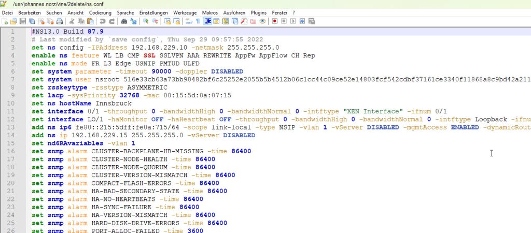Viewport: 531px width, 233px height.
Task: Click the Redo arrow icon
Action: (x=111, y=21)
